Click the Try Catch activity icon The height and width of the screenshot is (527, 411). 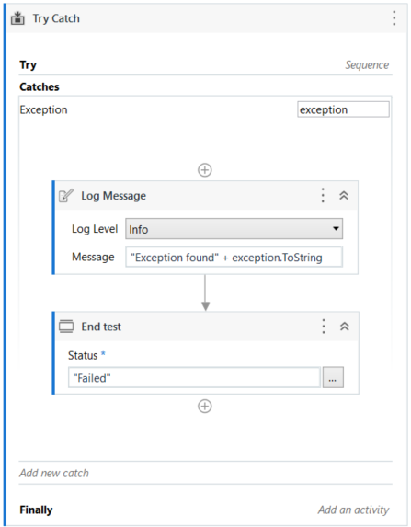click(17, 18)
